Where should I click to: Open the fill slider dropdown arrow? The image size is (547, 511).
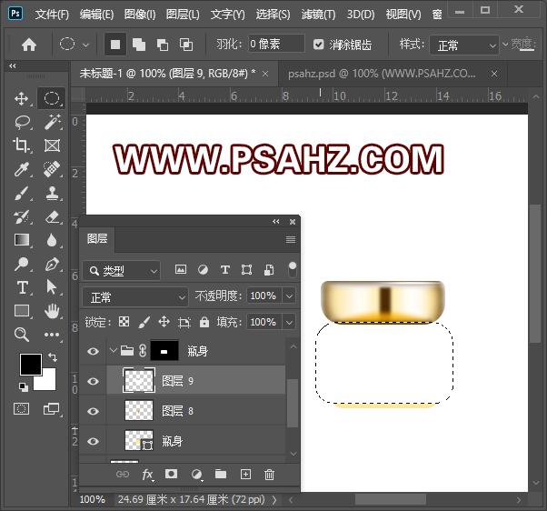[x=289, y=322]
